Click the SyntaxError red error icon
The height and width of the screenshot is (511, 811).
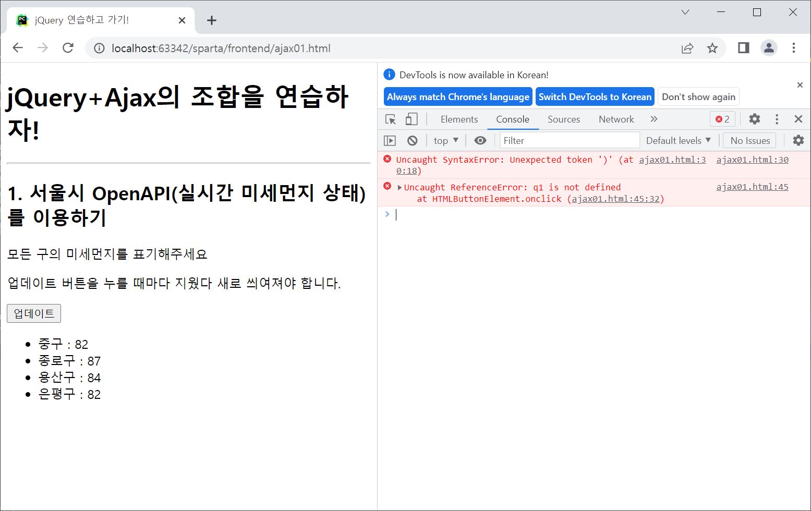387,159
